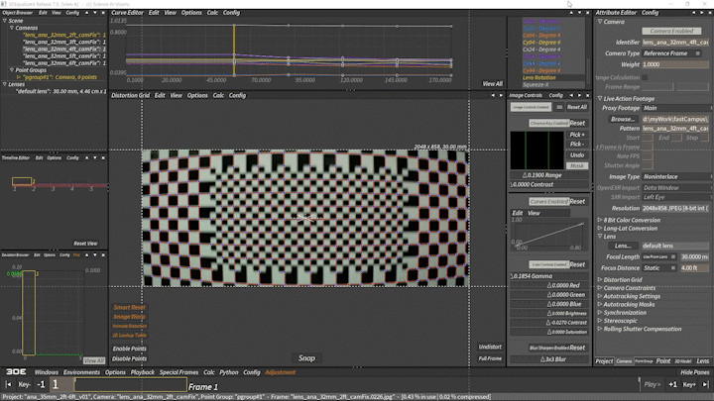Expand 8 Bit Color Conversion section
Screen dimensions: 714x401
click(x=600, y=220)
